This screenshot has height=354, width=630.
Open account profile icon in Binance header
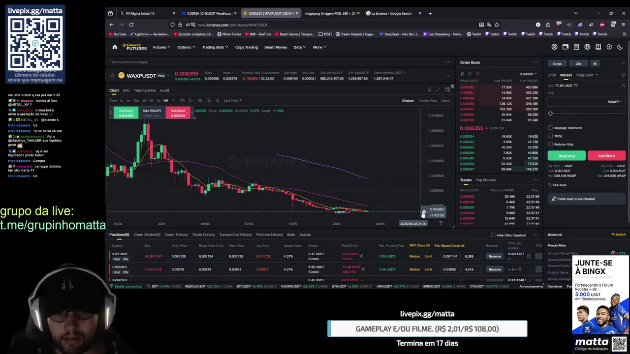coord(555,47)
